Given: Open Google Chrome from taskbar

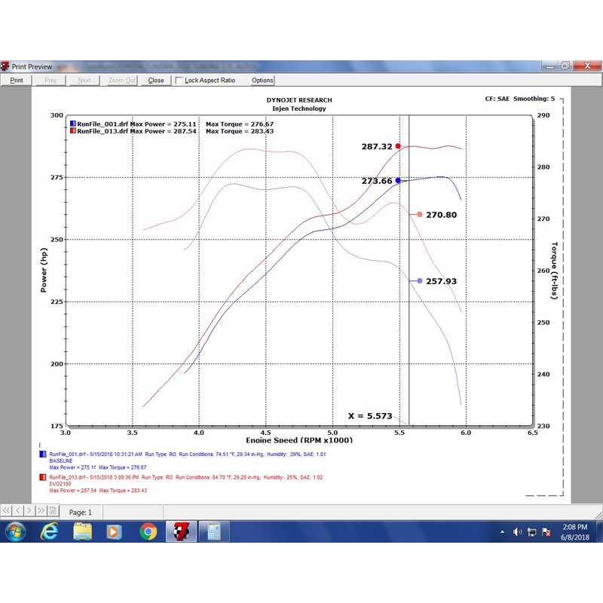Looking at the screenshot, I should [x=148, y=531].
